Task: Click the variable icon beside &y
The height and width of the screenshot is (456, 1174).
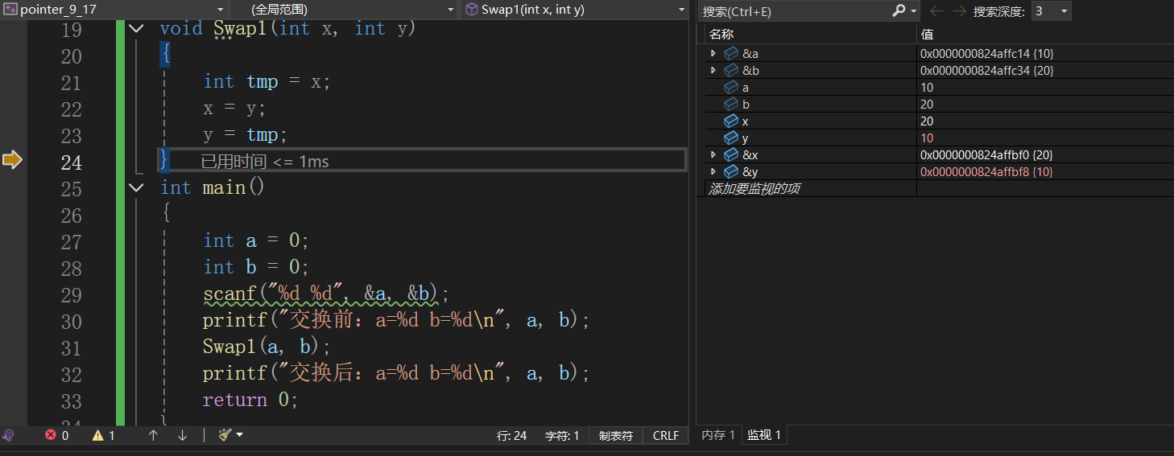Action: coord(731,171)
